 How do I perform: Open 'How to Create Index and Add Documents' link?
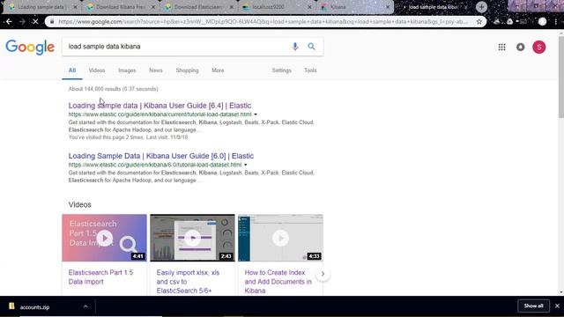(278, 282)
